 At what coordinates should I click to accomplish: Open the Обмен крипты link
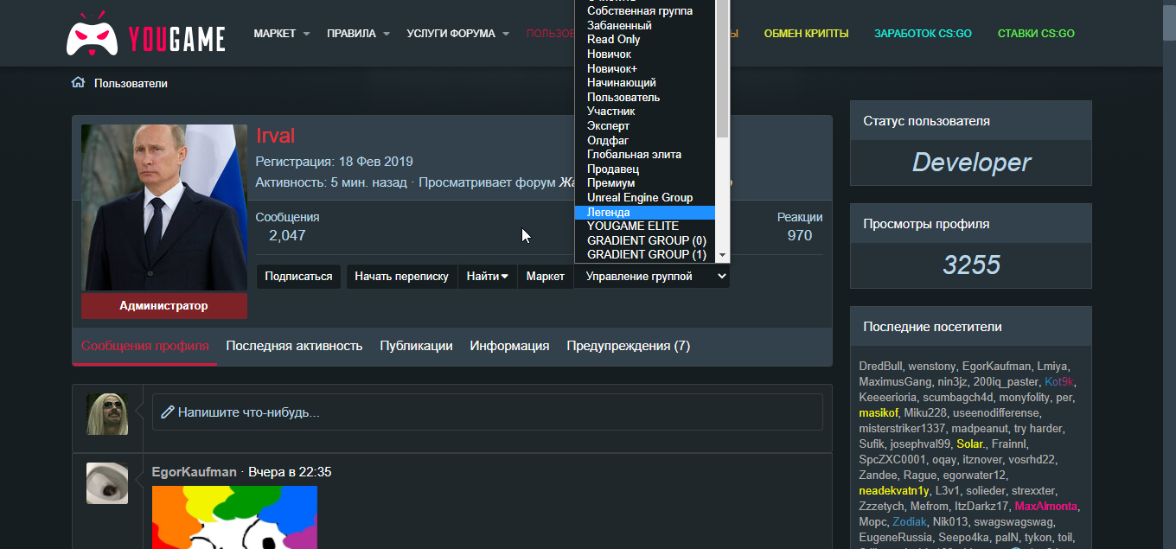tap(806, 34)
